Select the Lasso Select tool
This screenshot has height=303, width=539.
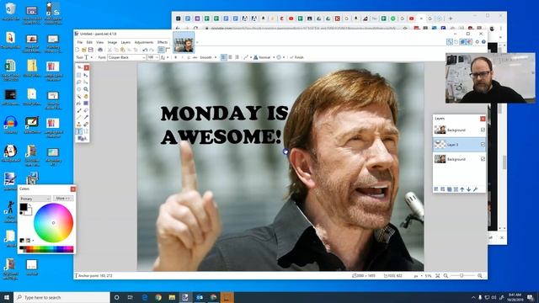[78, 82]
